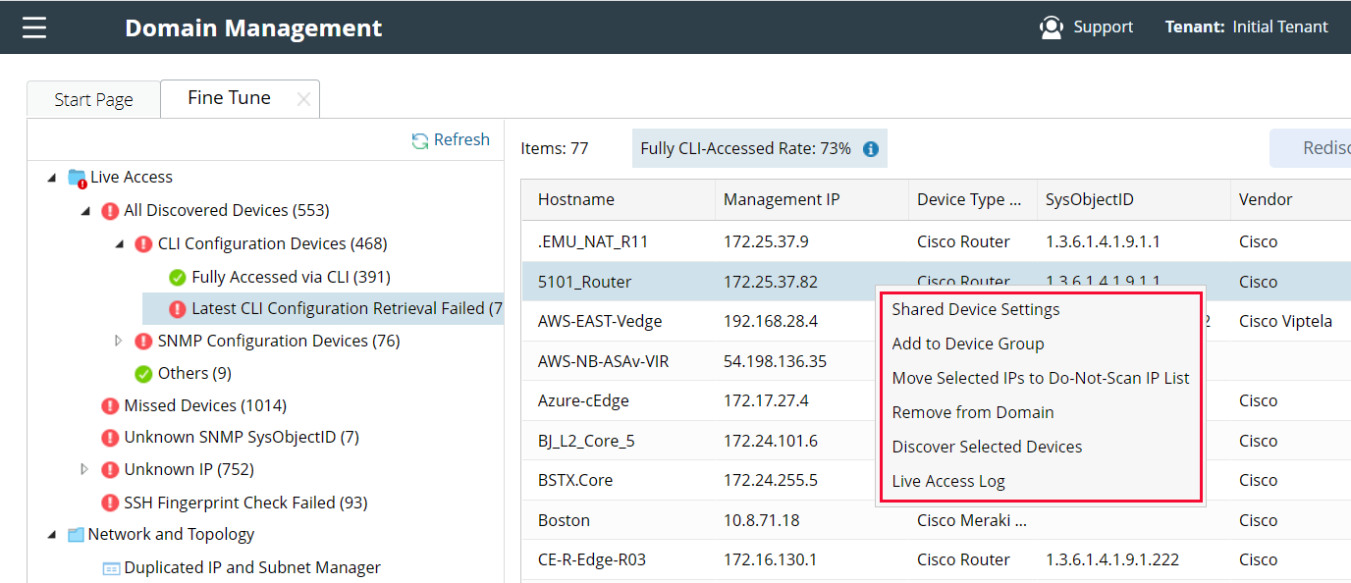Click the red alert icon on SSH Fingerprint Check Failed
This screenshot has height=583, width=1351.
click(x=110, y=502)
